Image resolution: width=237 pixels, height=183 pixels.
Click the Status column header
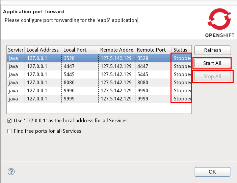(x=181, y=50)
